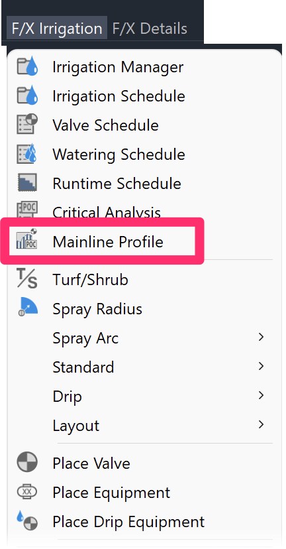Click the Mainline Profile chart icon
Viewport: 286px width, 549px height.
pos(27,241)
